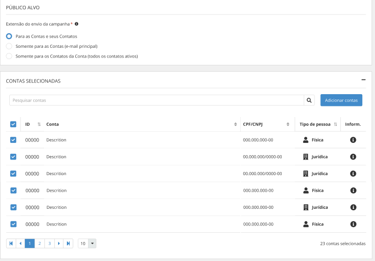Click the 'Adicionar contas' button
375x261 pixels.
[x=341, y=100]
